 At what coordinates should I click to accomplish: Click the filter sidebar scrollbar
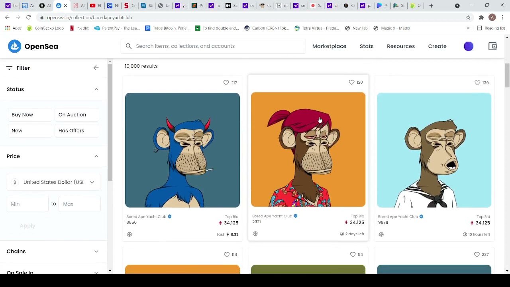tap(110, 122)
